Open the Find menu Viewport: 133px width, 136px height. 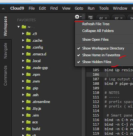(x=54, y=8)
